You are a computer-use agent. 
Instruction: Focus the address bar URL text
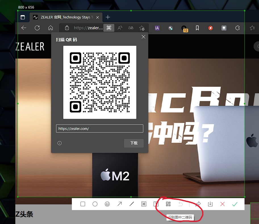pos(88,28)
